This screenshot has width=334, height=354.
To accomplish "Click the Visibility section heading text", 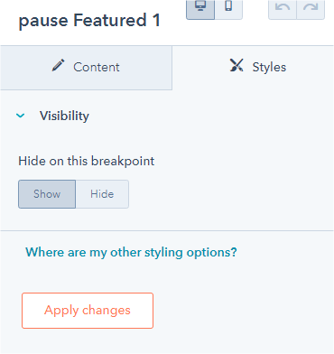I will click(64, 116).
